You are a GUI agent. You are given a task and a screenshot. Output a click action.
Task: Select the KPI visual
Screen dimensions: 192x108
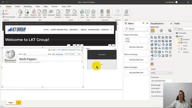click(170, 48)
